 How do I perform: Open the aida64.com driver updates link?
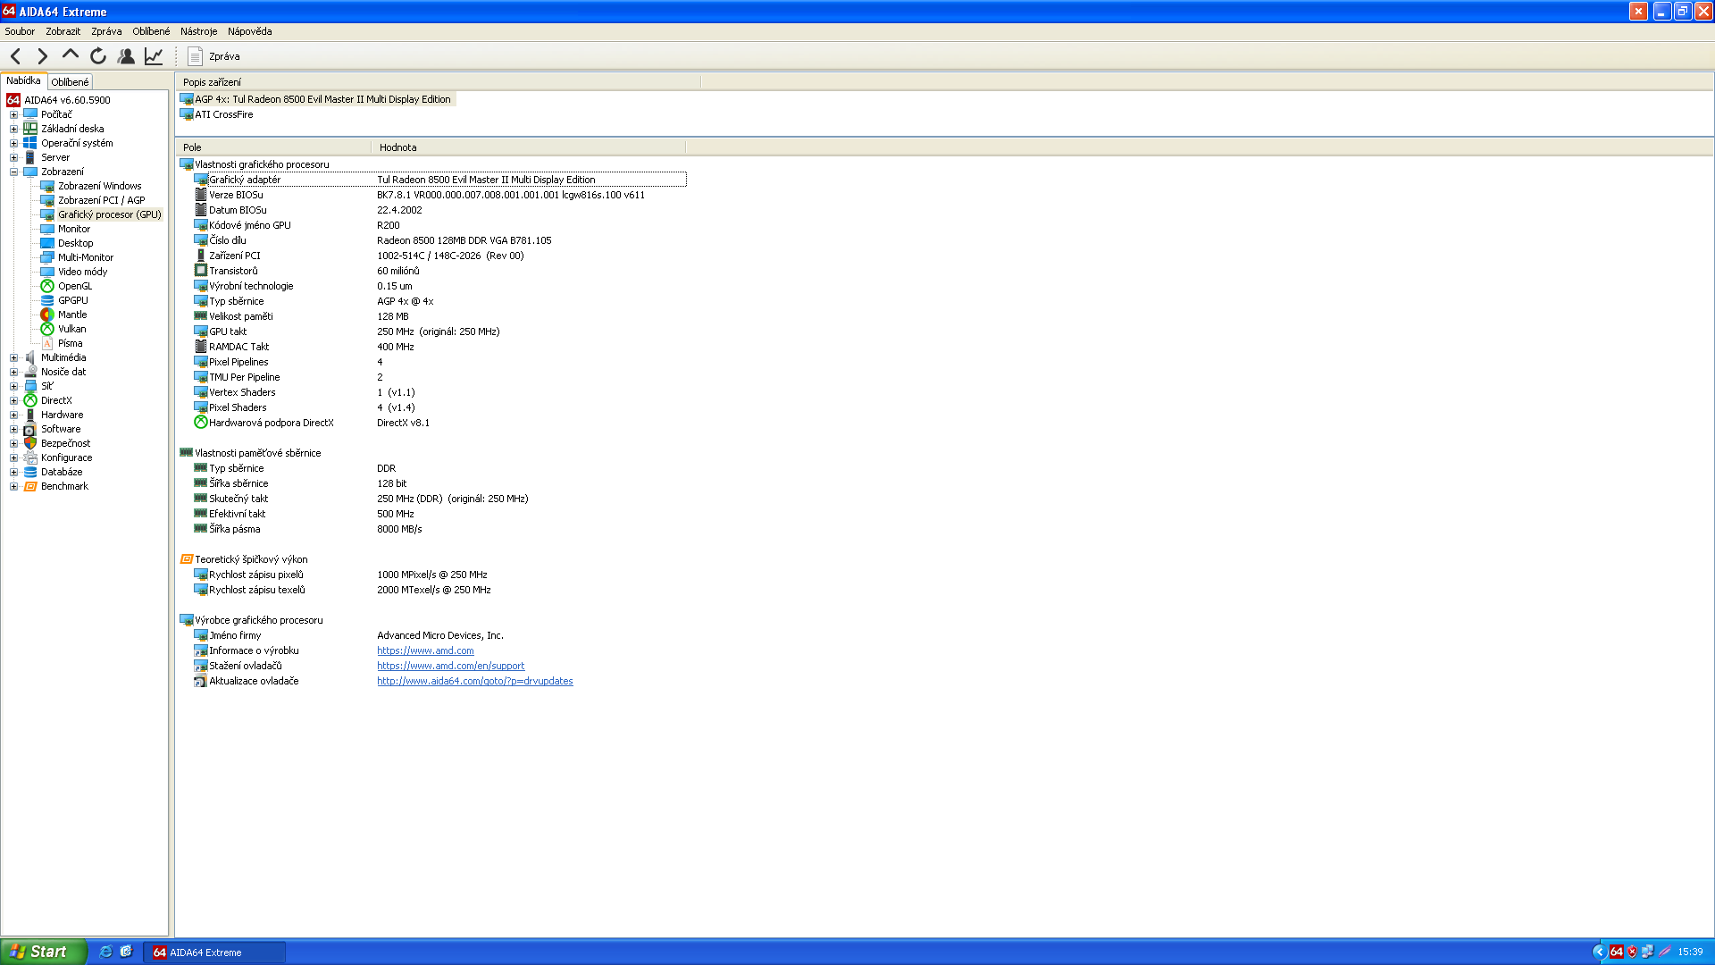coord(474,681)
